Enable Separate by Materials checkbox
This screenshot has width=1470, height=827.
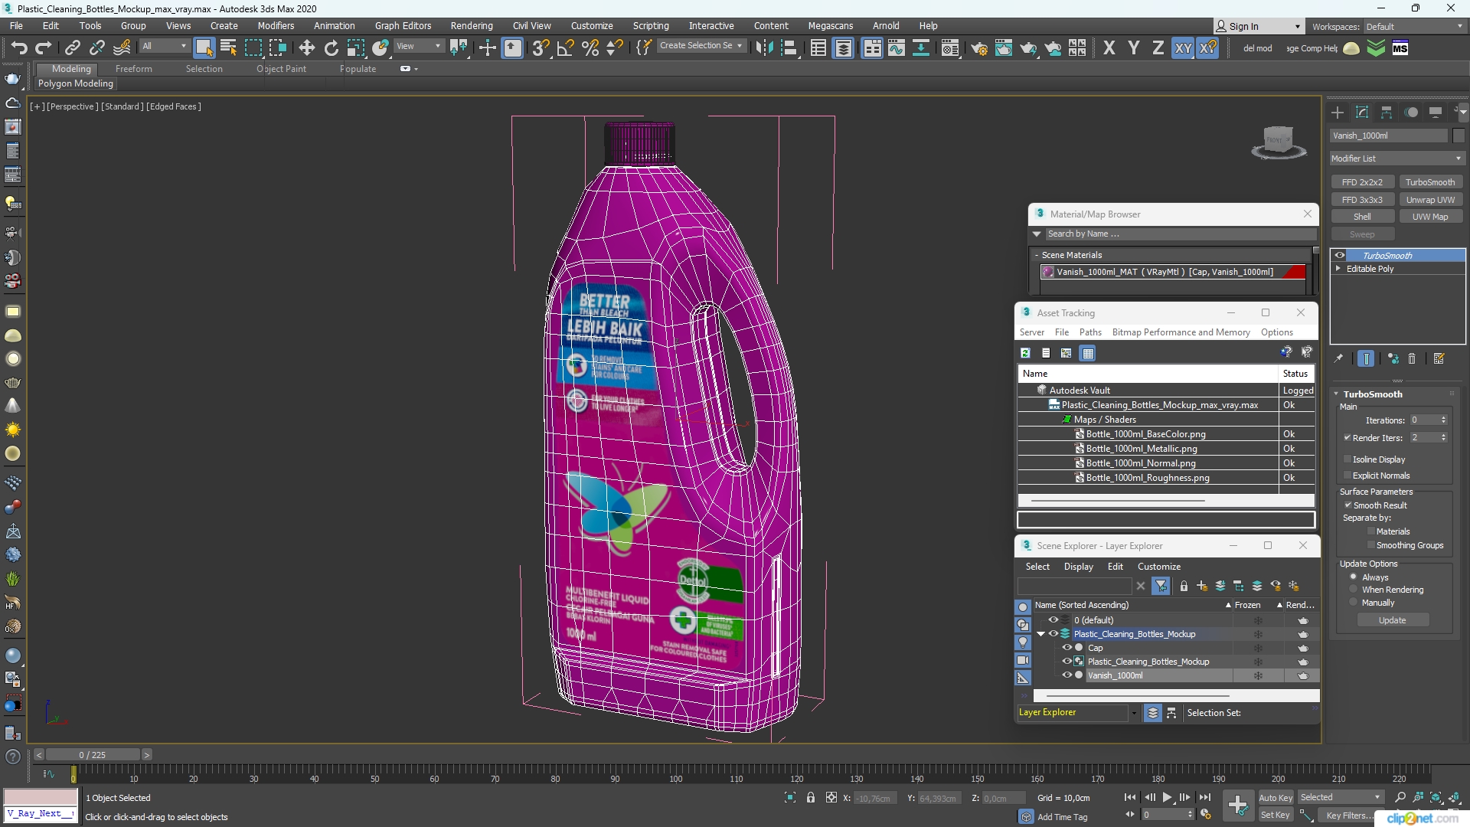tap(1371, 531)
